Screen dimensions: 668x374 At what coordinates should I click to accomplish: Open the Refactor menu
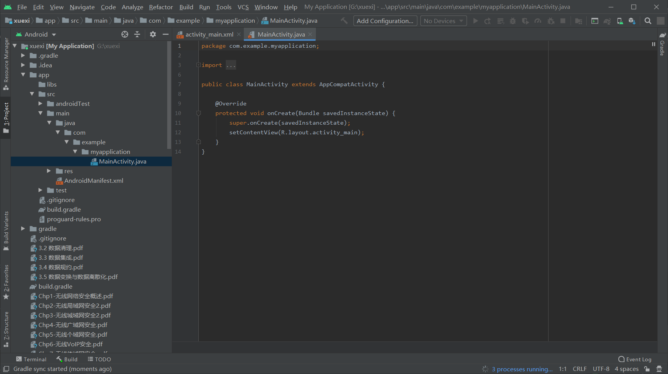pos(161,7)
